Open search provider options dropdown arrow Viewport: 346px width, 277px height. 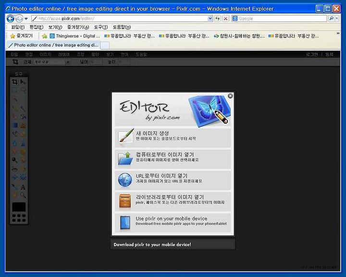(337, 19)
